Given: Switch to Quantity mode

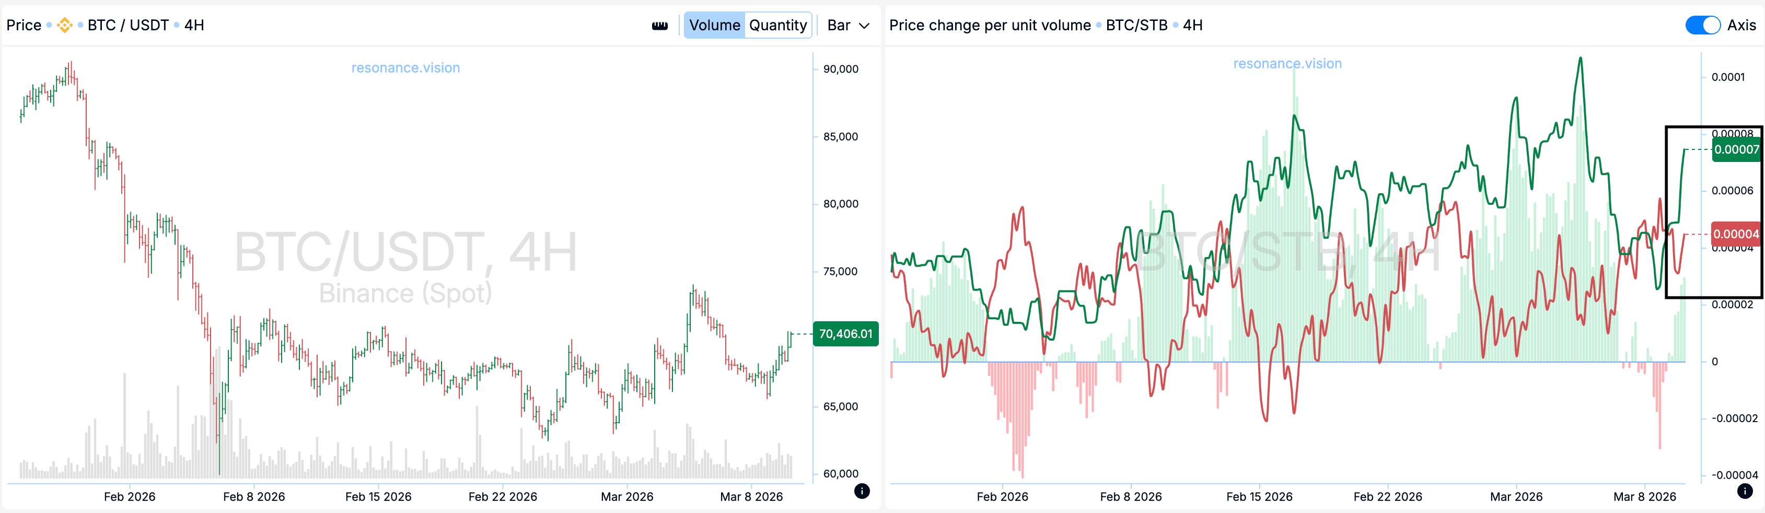Looking at the screenshot, I should [x=777, y=26].
